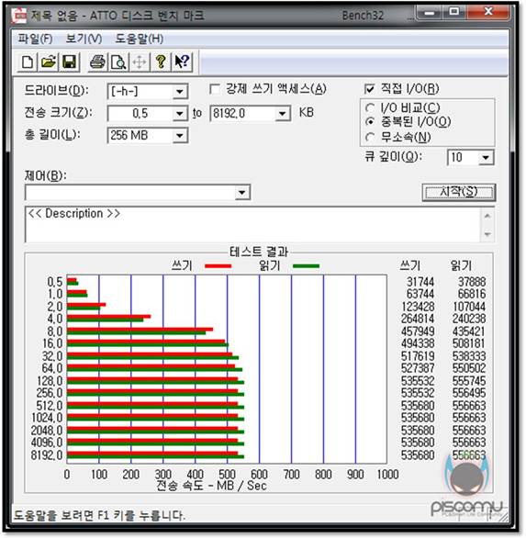Image resolution: width=526 pixels, height=538 pixels.
Task: Click the red 쓰기 legend swatch
Action: coord(218,266)
